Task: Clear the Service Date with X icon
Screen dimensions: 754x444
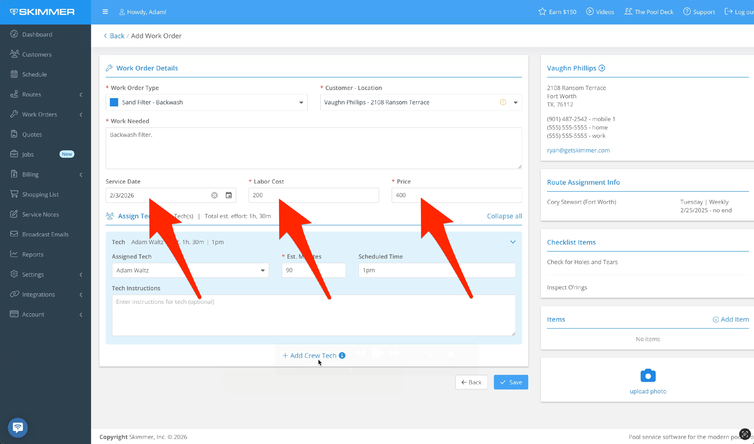Action: click(215, 195)
